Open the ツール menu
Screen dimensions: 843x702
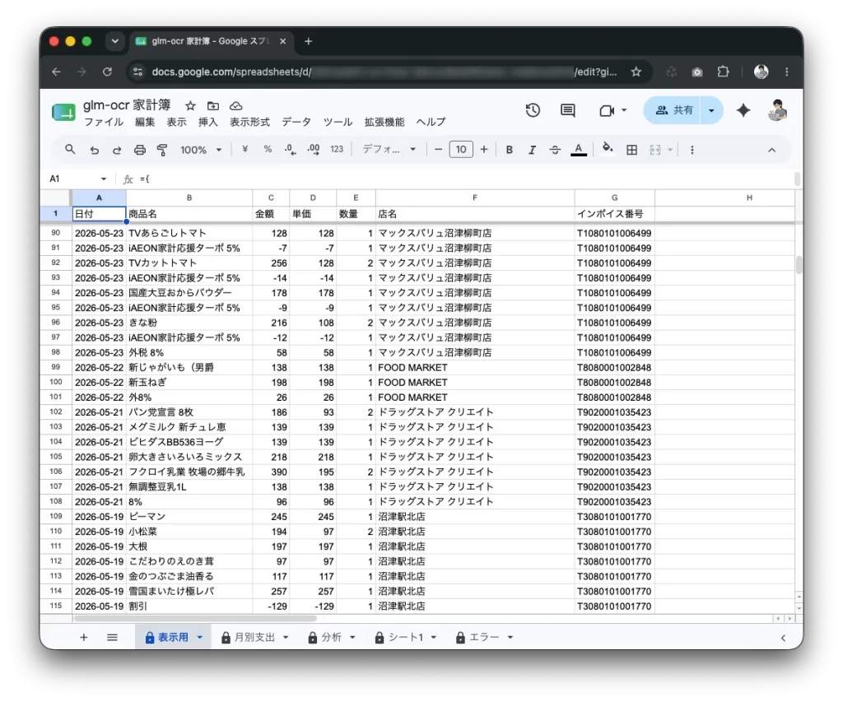click(x=338, y=122)
